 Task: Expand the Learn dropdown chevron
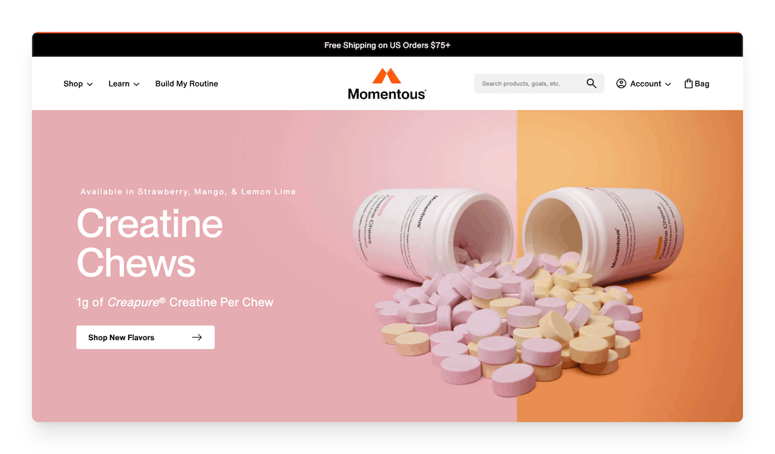coord(137,84)
